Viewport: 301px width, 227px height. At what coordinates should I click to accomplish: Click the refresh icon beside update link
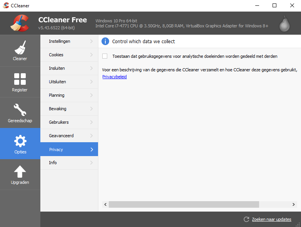tap(246, 219)
